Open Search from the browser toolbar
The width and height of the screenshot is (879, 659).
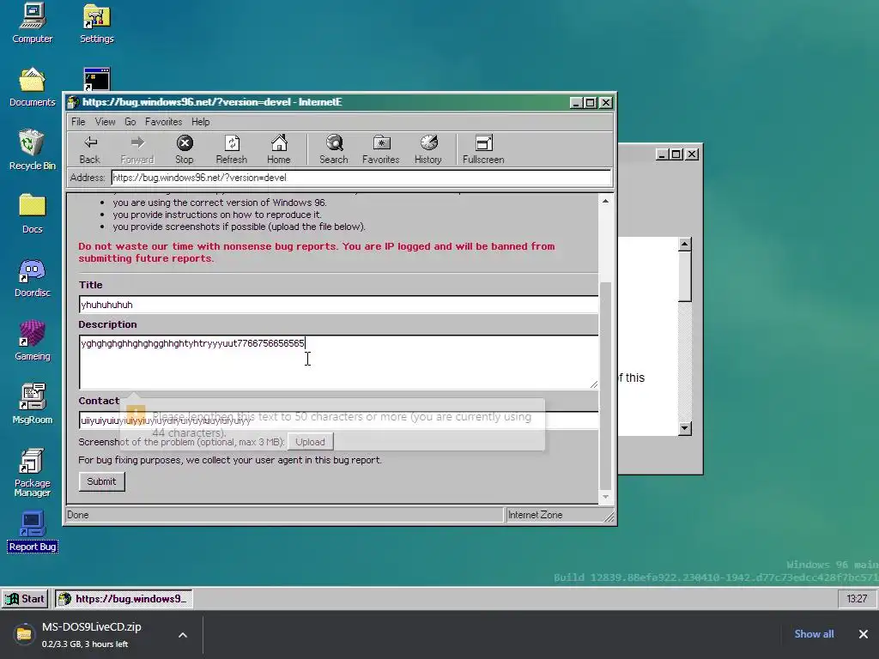click(334, 149)
